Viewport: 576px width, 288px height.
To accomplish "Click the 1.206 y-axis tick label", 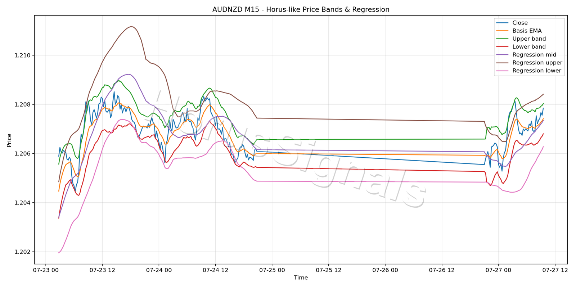I will click(x=22, y=154).
